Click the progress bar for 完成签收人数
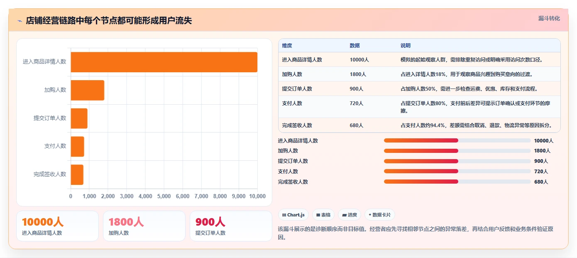 (x=457, y=182)
